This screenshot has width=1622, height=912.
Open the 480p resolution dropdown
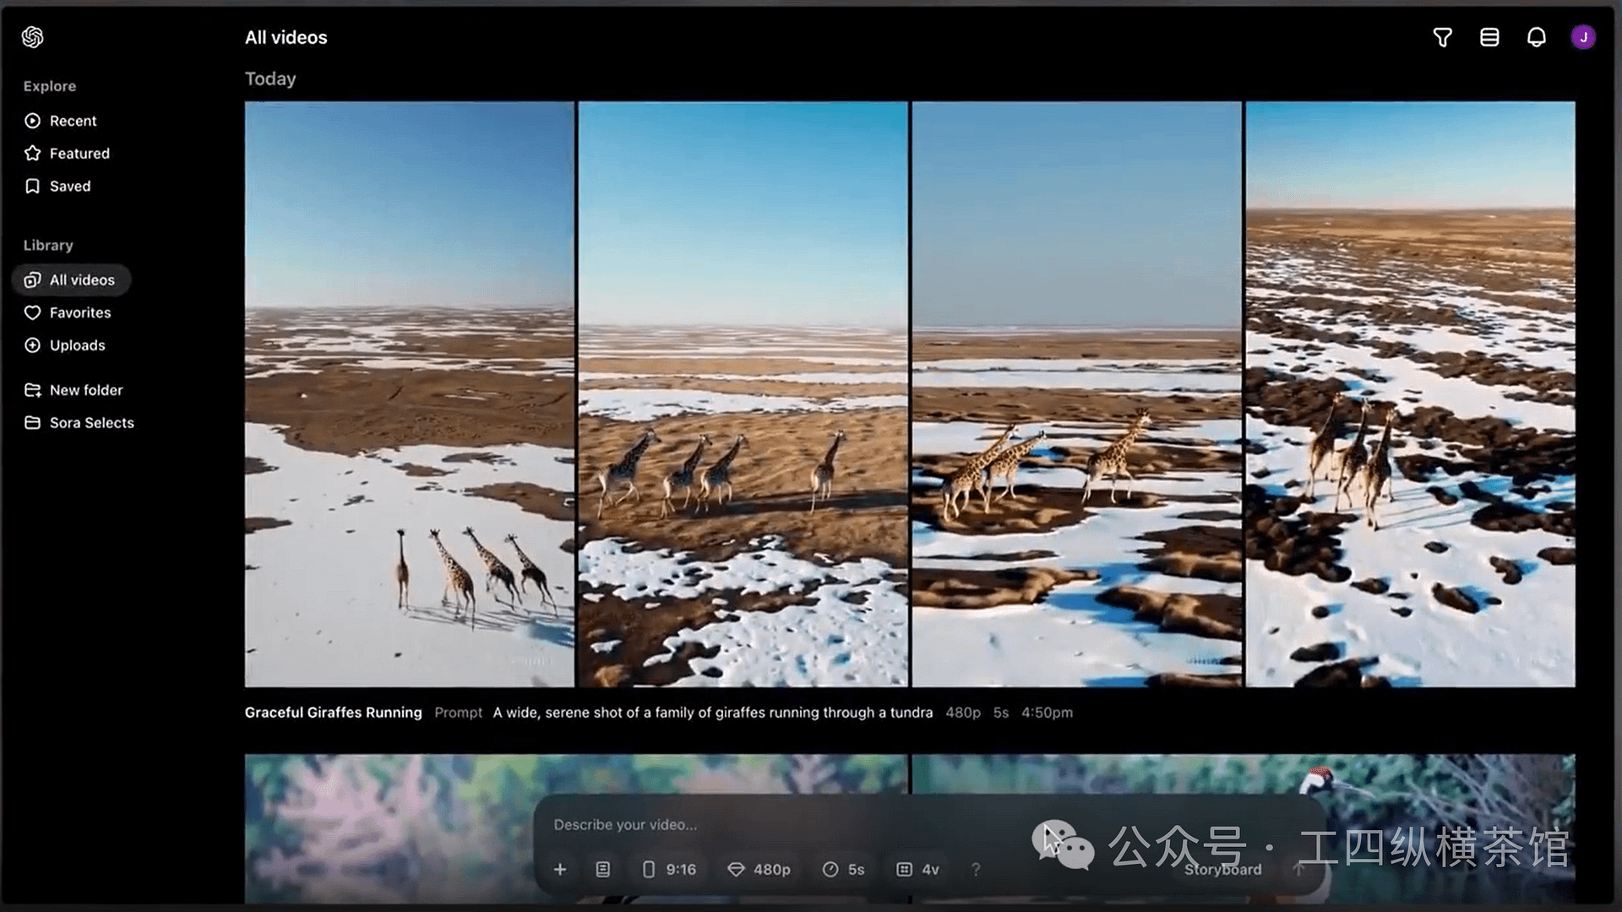pyautogui.click(x=759, y=869)
